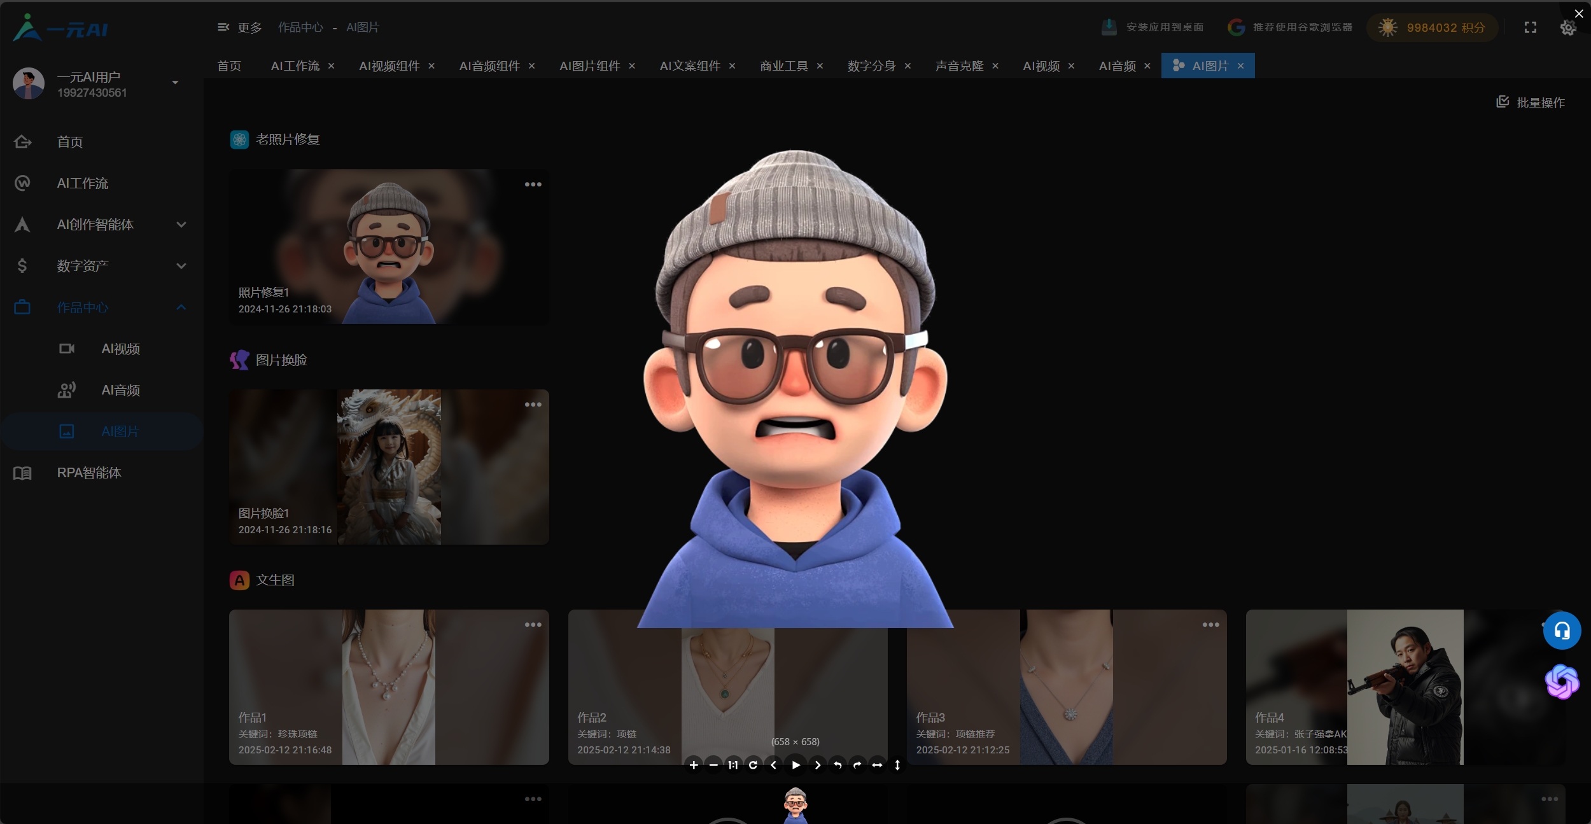Start slideshow with the play button
This screenshot has width=1591, height=824.
(795, 765)
